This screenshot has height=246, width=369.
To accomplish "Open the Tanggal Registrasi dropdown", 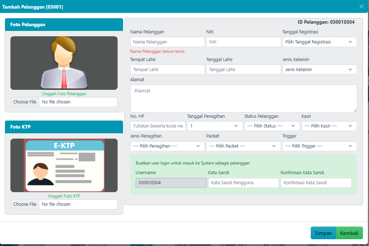I will 319,42.
